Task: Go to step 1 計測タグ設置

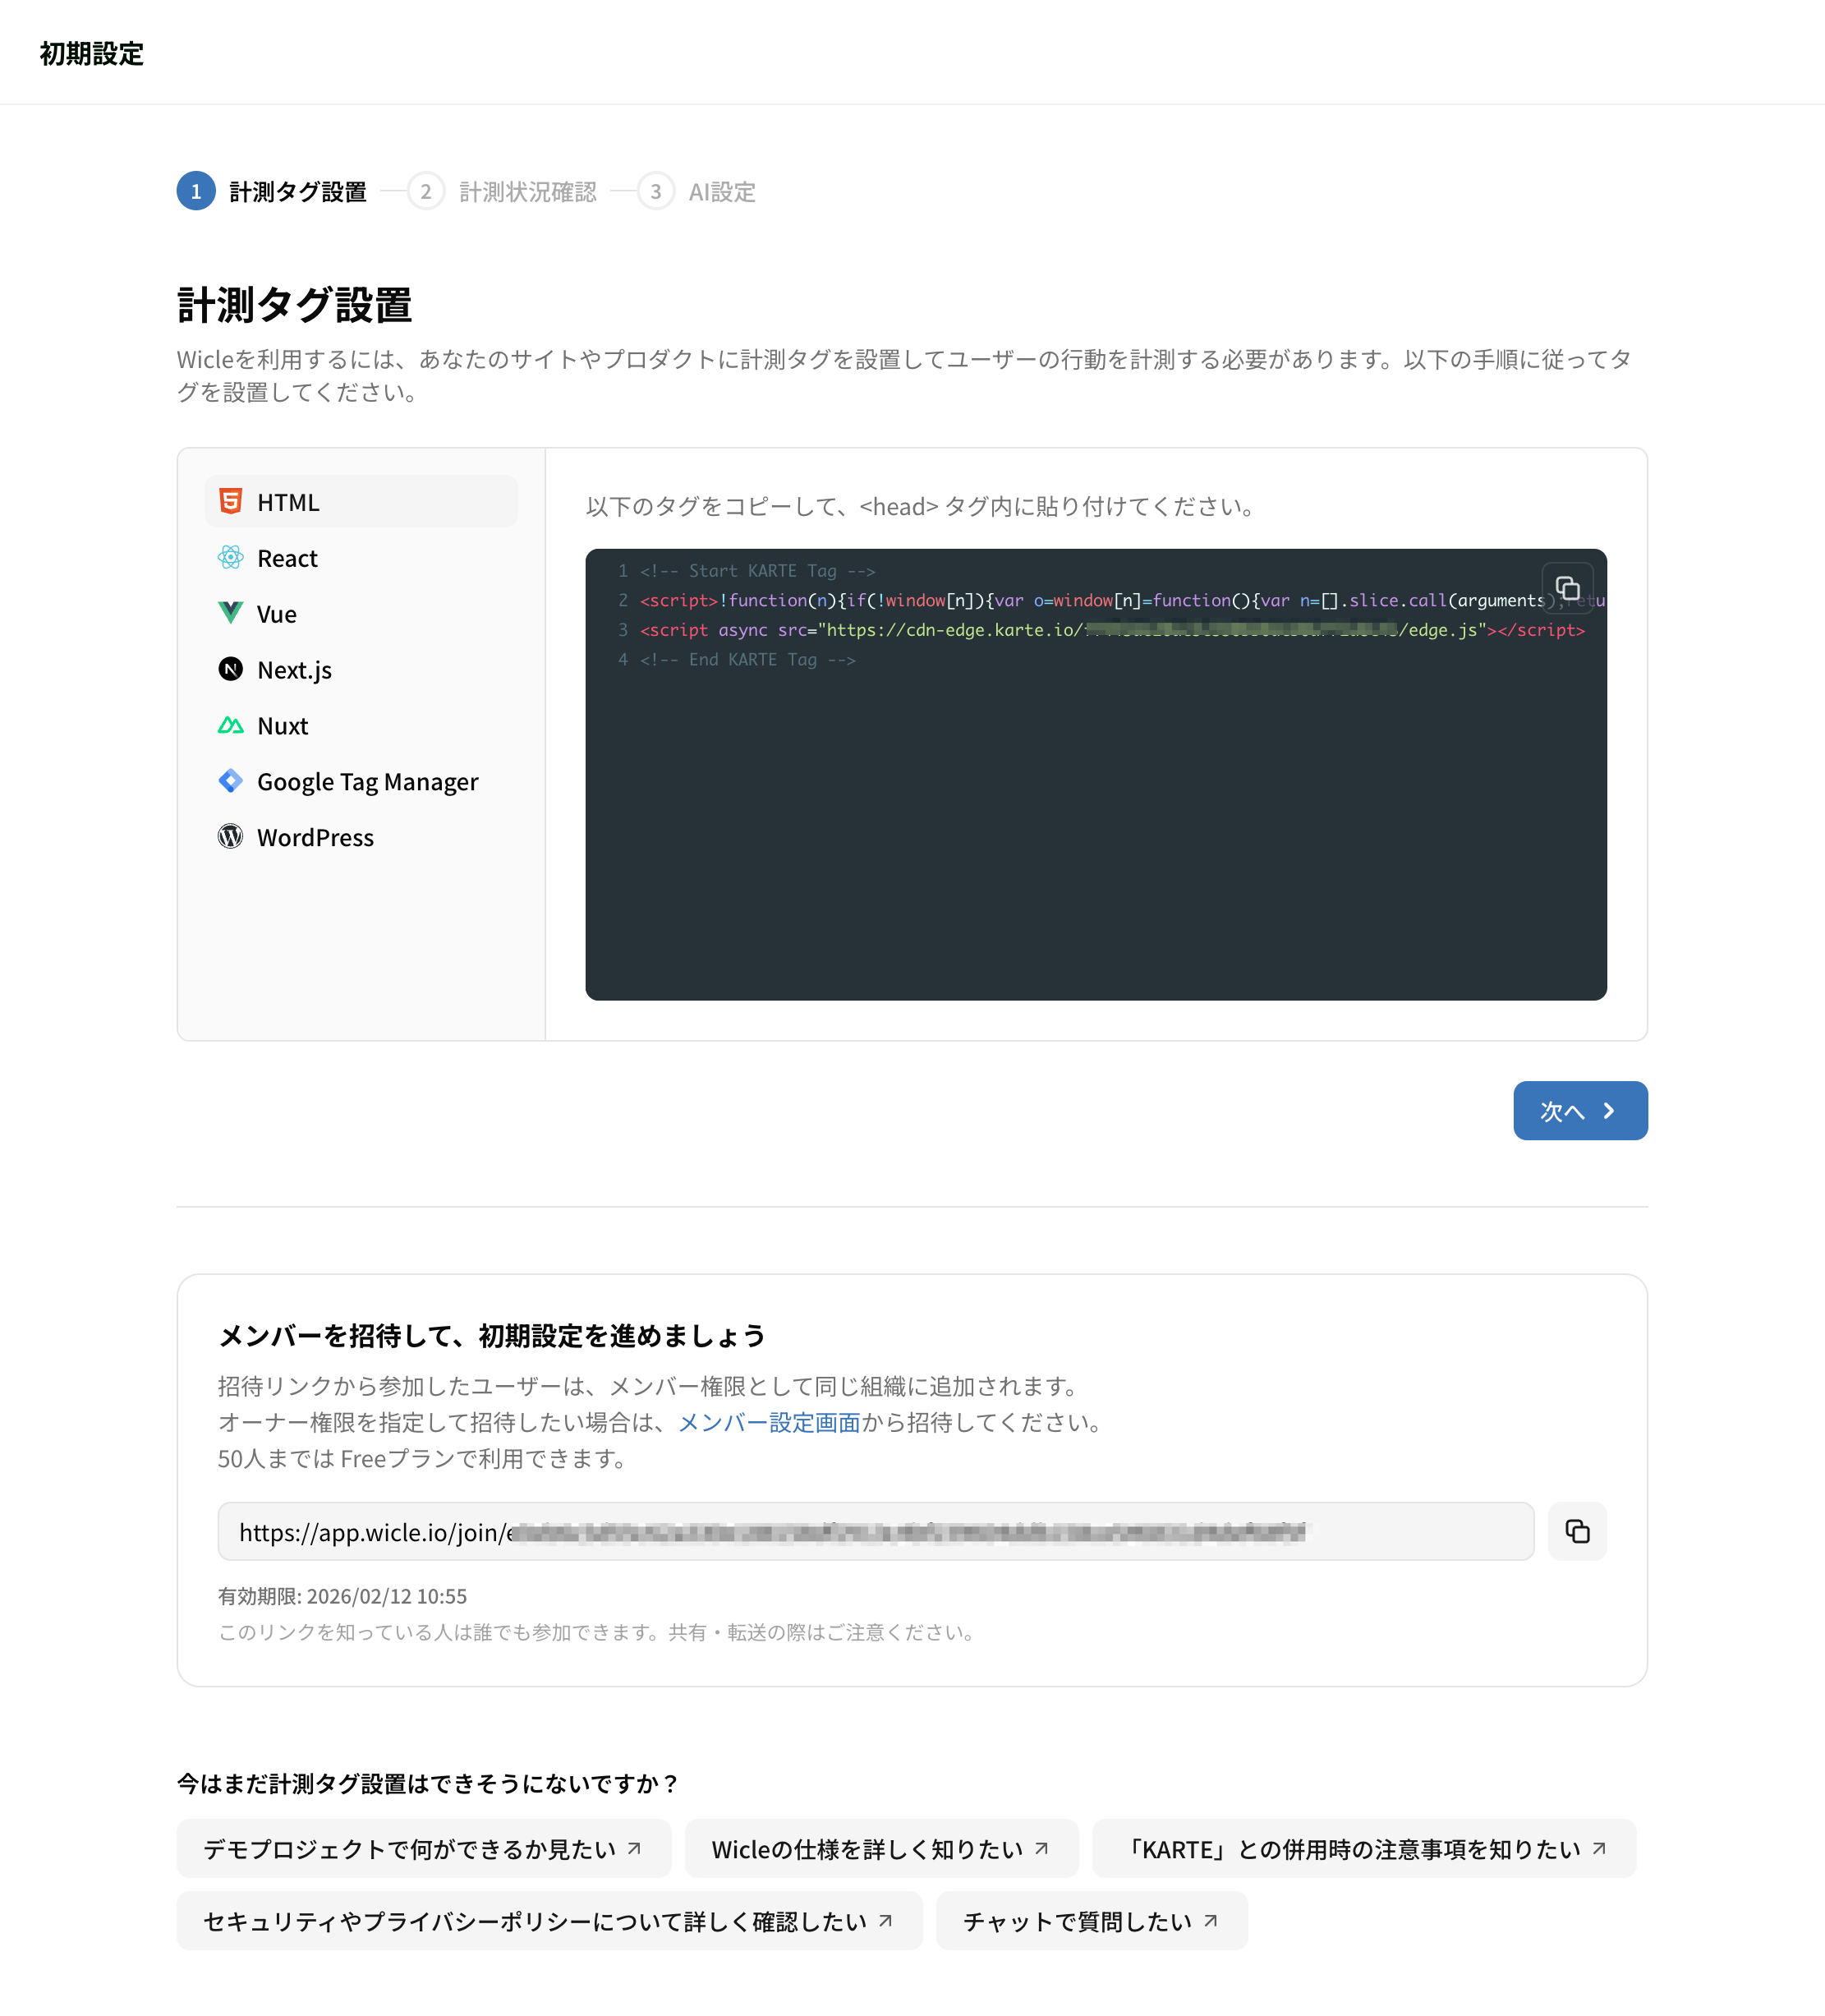Action: click(x=272, y=191)
